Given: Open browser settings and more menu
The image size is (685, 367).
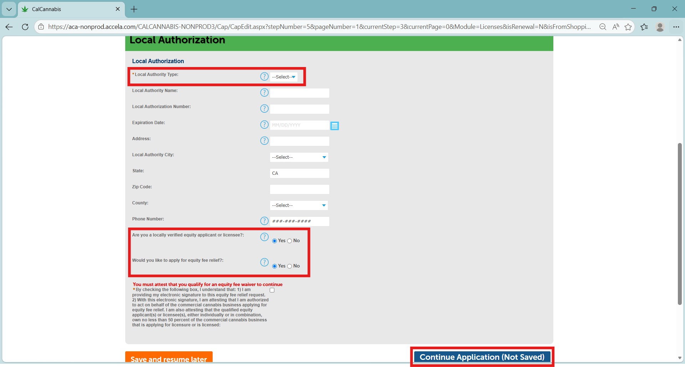Looking at the screenshot, I should pos(676,27).
